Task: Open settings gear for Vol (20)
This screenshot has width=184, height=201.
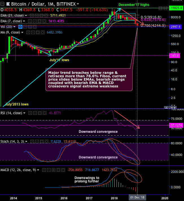Action: (x=25, y=27)
